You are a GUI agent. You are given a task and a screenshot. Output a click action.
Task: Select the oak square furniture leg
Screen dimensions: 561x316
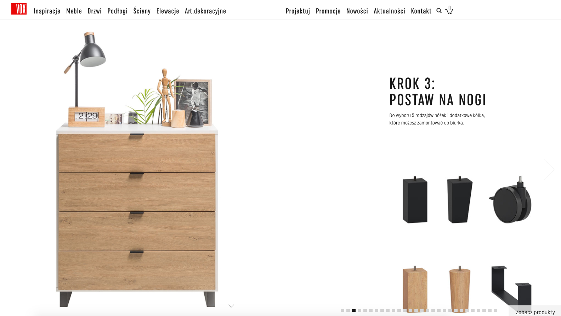point(415,289)
